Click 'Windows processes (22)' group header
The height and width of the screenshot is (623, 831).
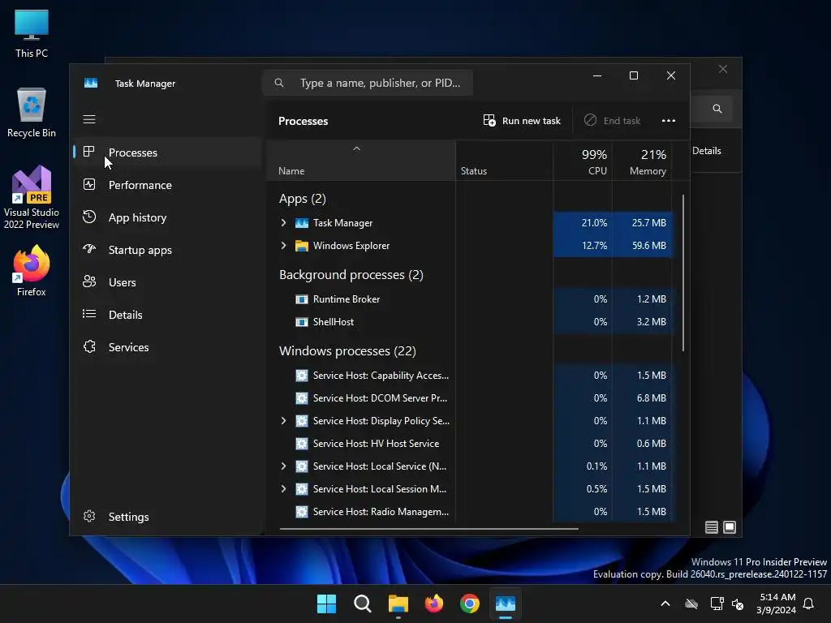pos(347,351)
